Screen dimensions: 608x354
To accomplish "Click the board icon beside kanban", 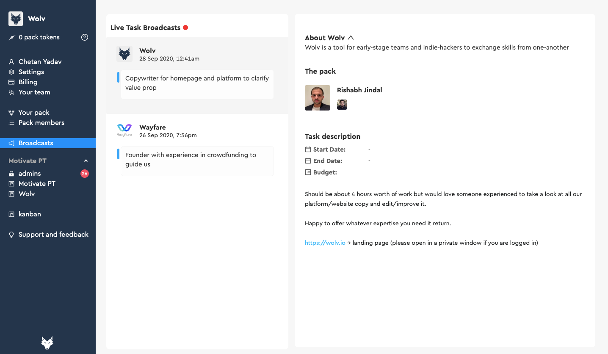I will (11, 214).
